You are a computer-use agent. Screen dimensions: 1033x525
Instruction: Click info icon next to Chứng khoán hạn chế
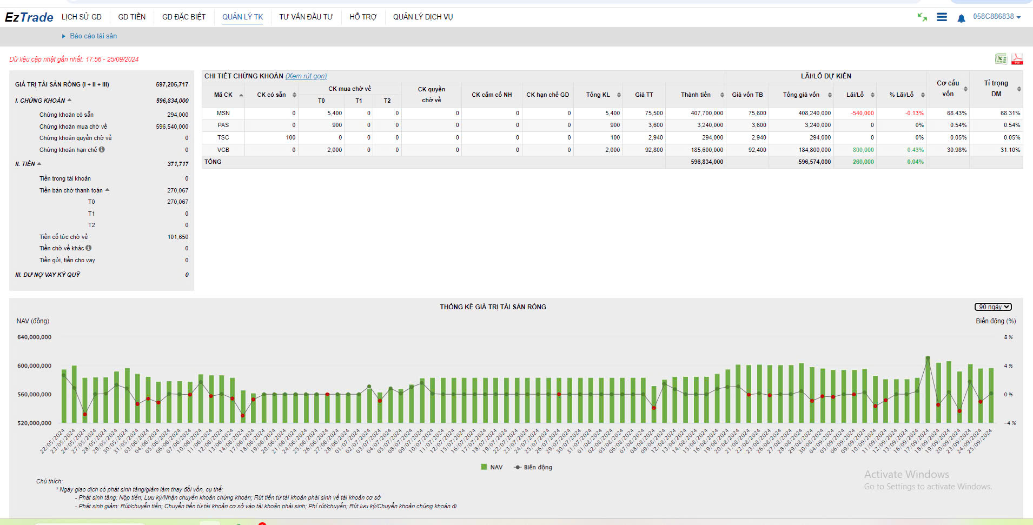(x=102, y=150)
